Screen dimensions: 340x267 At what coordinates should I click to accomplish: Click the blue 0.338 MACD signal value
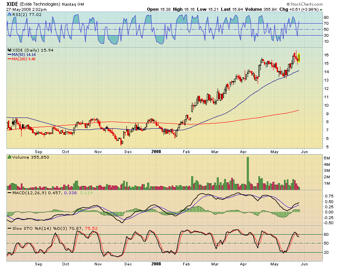click(70, 193)
